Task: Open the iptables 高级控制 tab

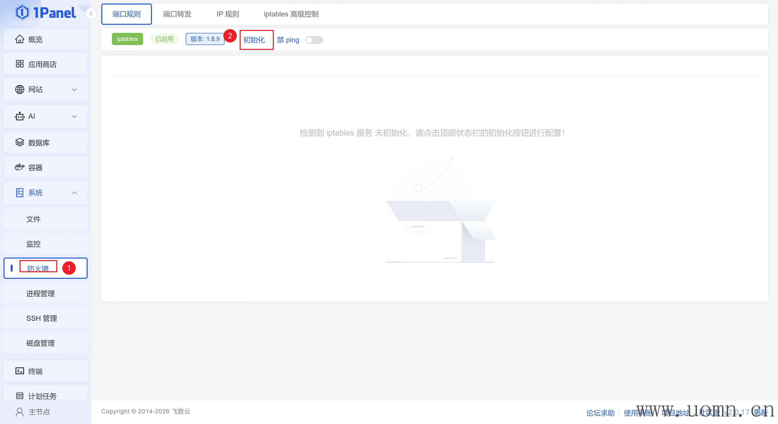Action: (x=291, y=14)
